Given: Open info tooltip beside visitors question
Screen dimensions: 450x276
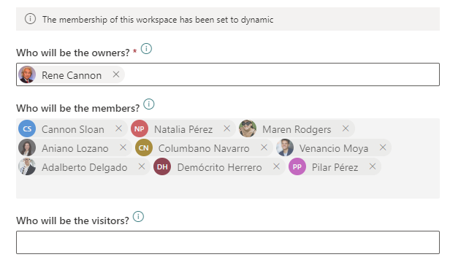Looking at the screenshot, I should (x=138, y=217).
